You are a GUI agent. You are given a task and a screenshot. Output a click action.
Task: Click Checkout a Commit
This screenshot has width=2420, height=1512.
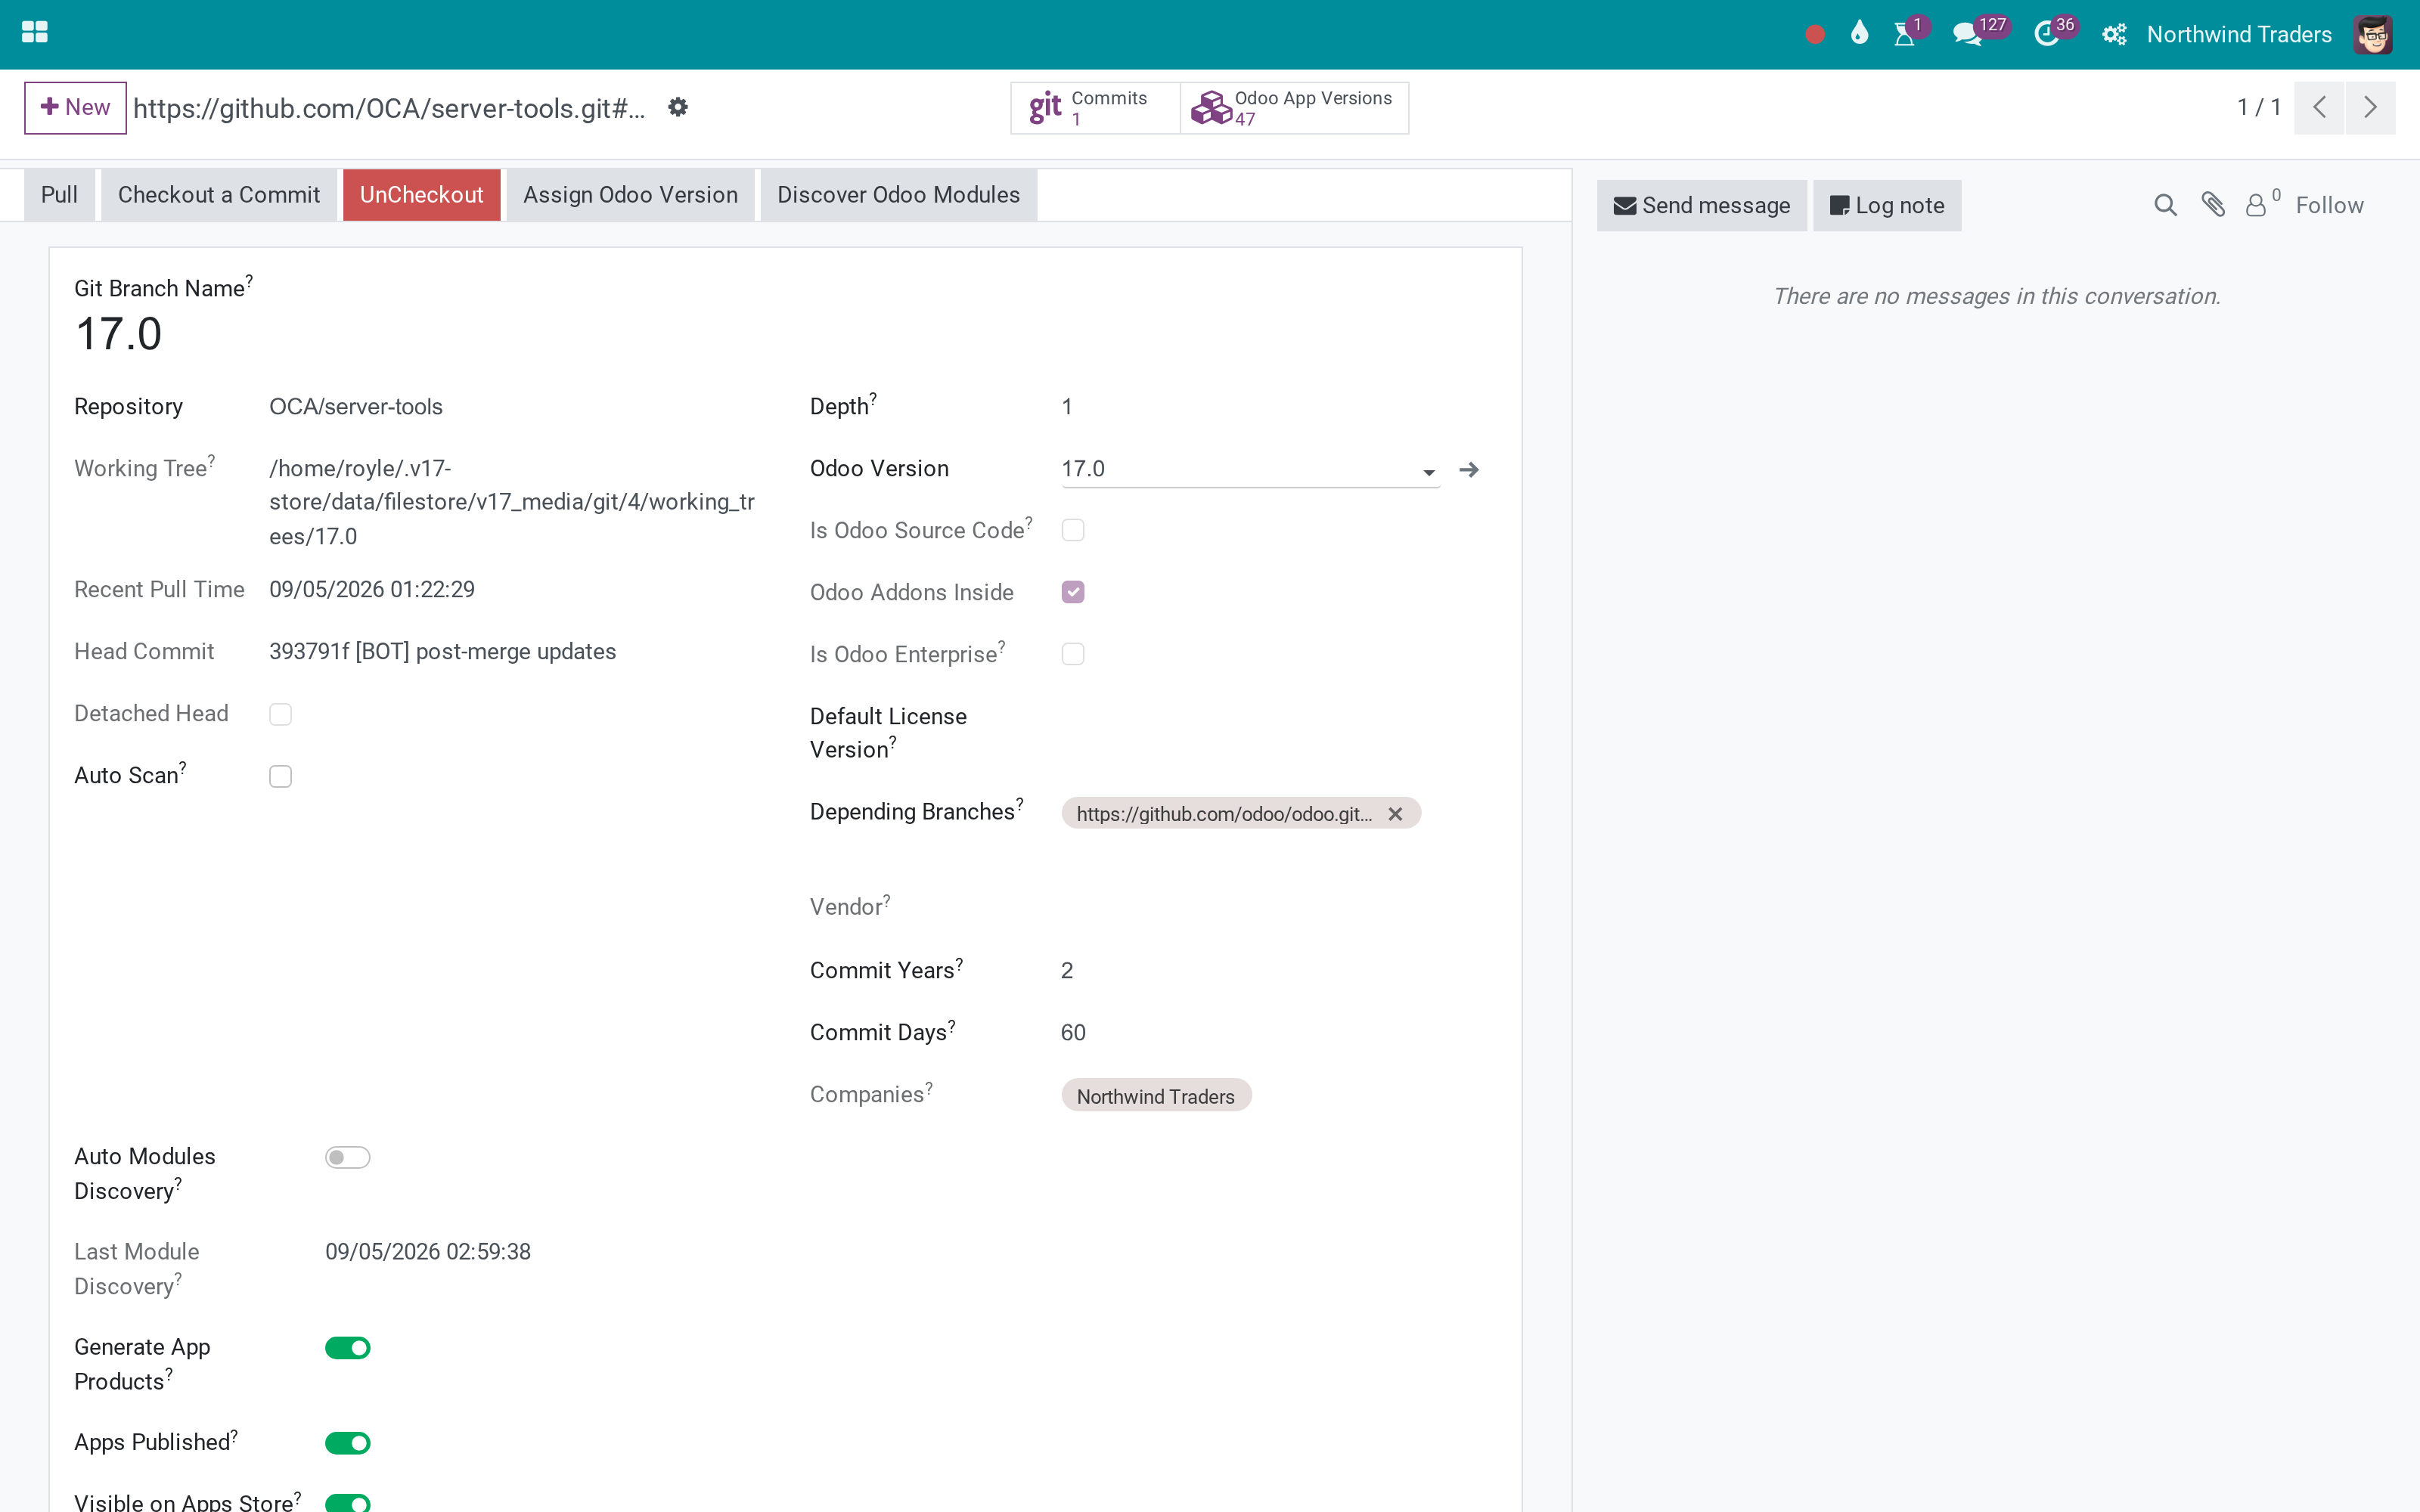point(219,195)
